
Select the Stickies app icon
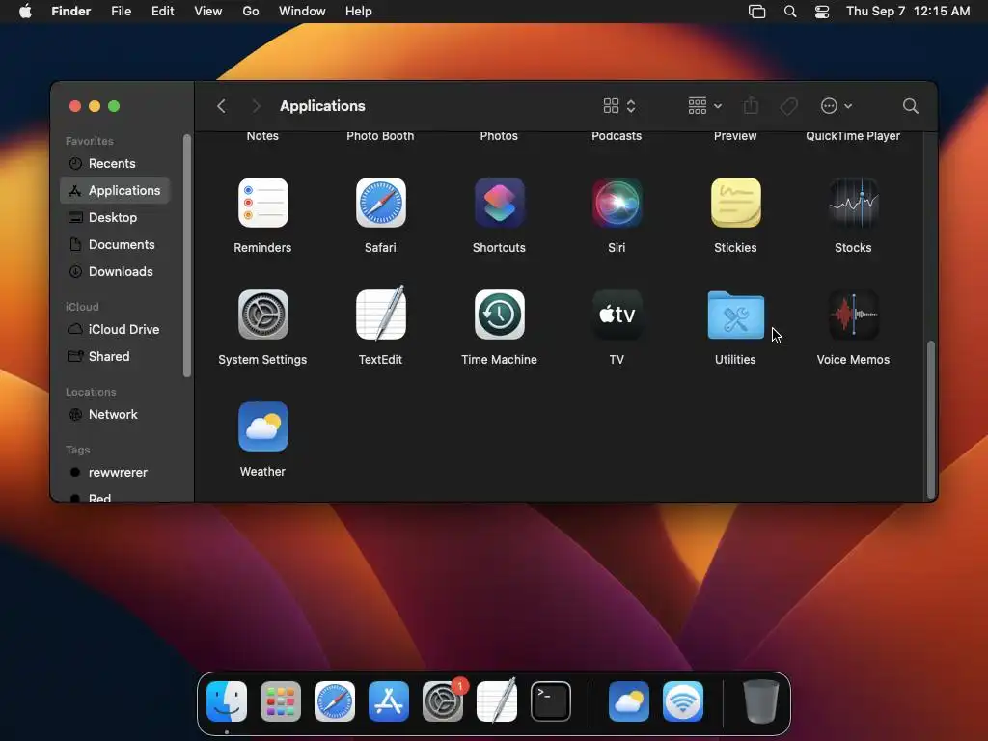(735, 203)
